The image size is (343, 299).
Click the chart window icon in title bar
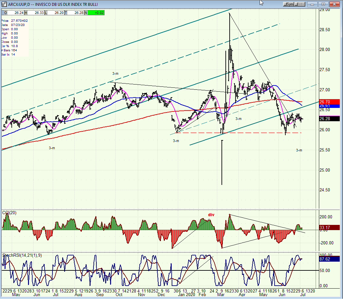point(3,4)
